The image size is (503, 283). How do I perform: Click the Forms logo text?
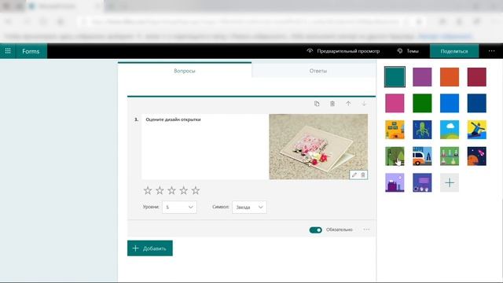[31, 51]
